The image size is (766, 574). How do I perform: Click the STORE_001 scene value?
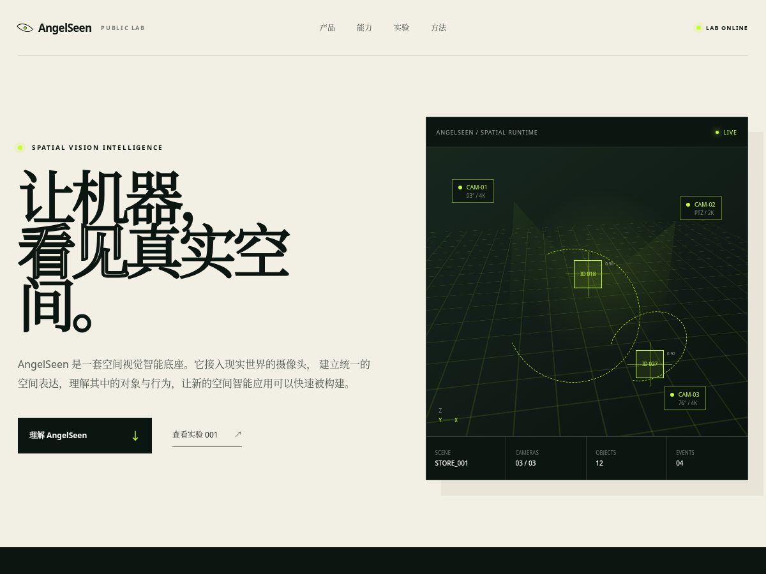452,463
